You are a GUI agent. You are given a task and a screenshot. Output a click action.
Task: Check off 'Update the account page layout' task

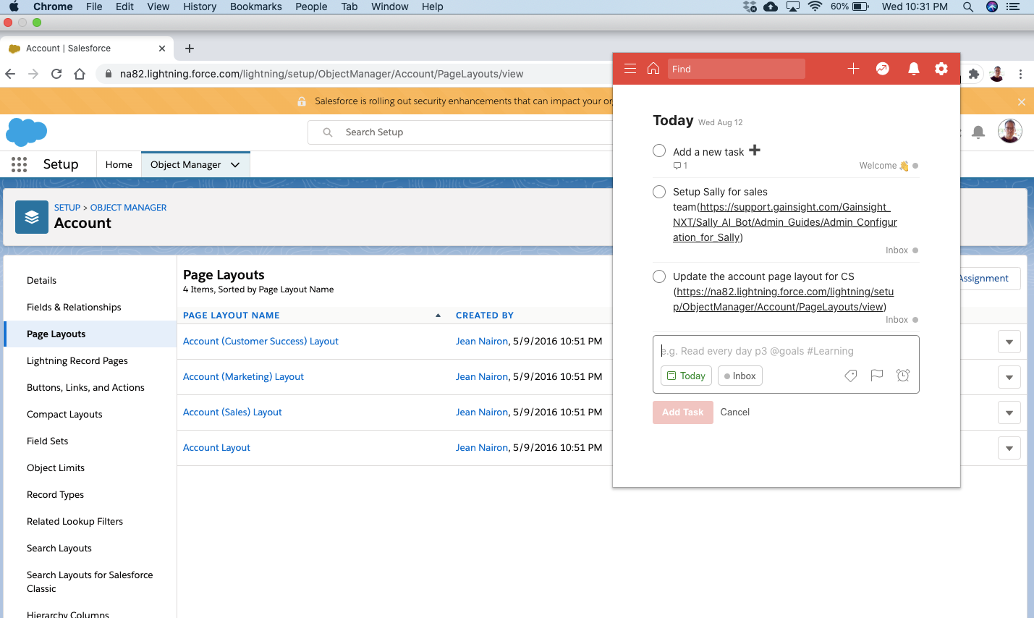tap(659, 276)
